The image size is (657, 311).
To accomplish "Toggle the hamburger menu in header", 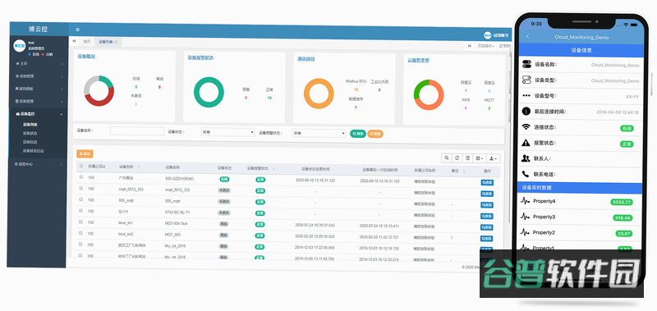I will (x=77, y=30).
